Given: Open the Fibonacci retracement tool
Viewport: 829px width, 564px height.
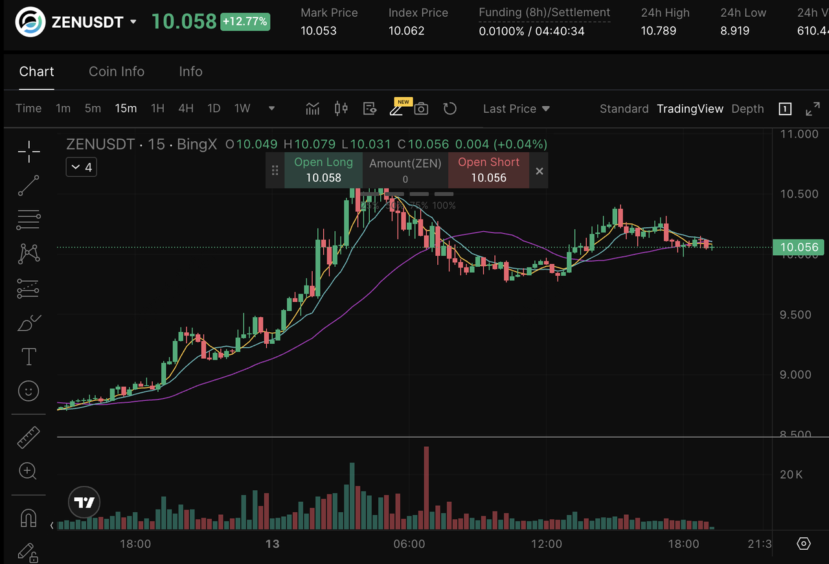Looking at the screenshot, I should 28,220.
